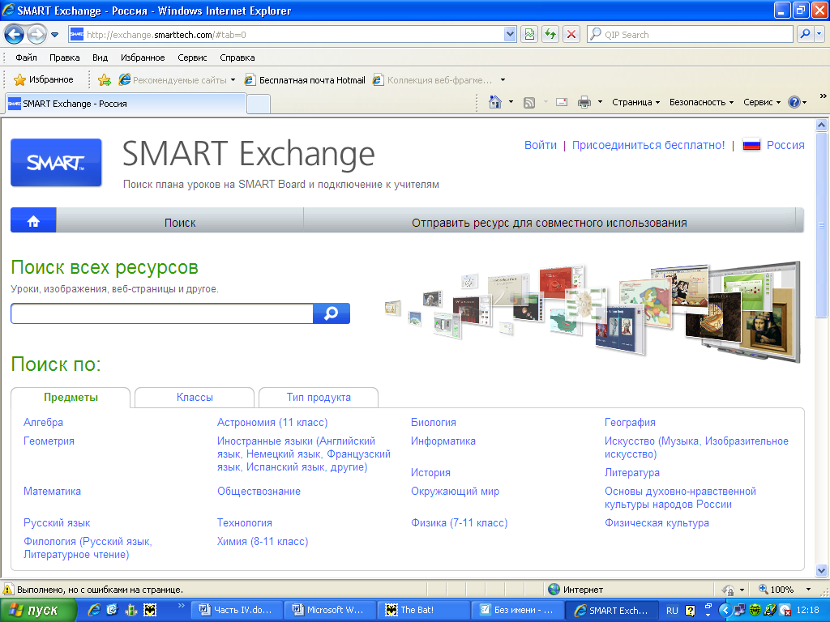Open the Поиск navigation tab
This screenshot has height=622, width=830.
coord(180,223)
